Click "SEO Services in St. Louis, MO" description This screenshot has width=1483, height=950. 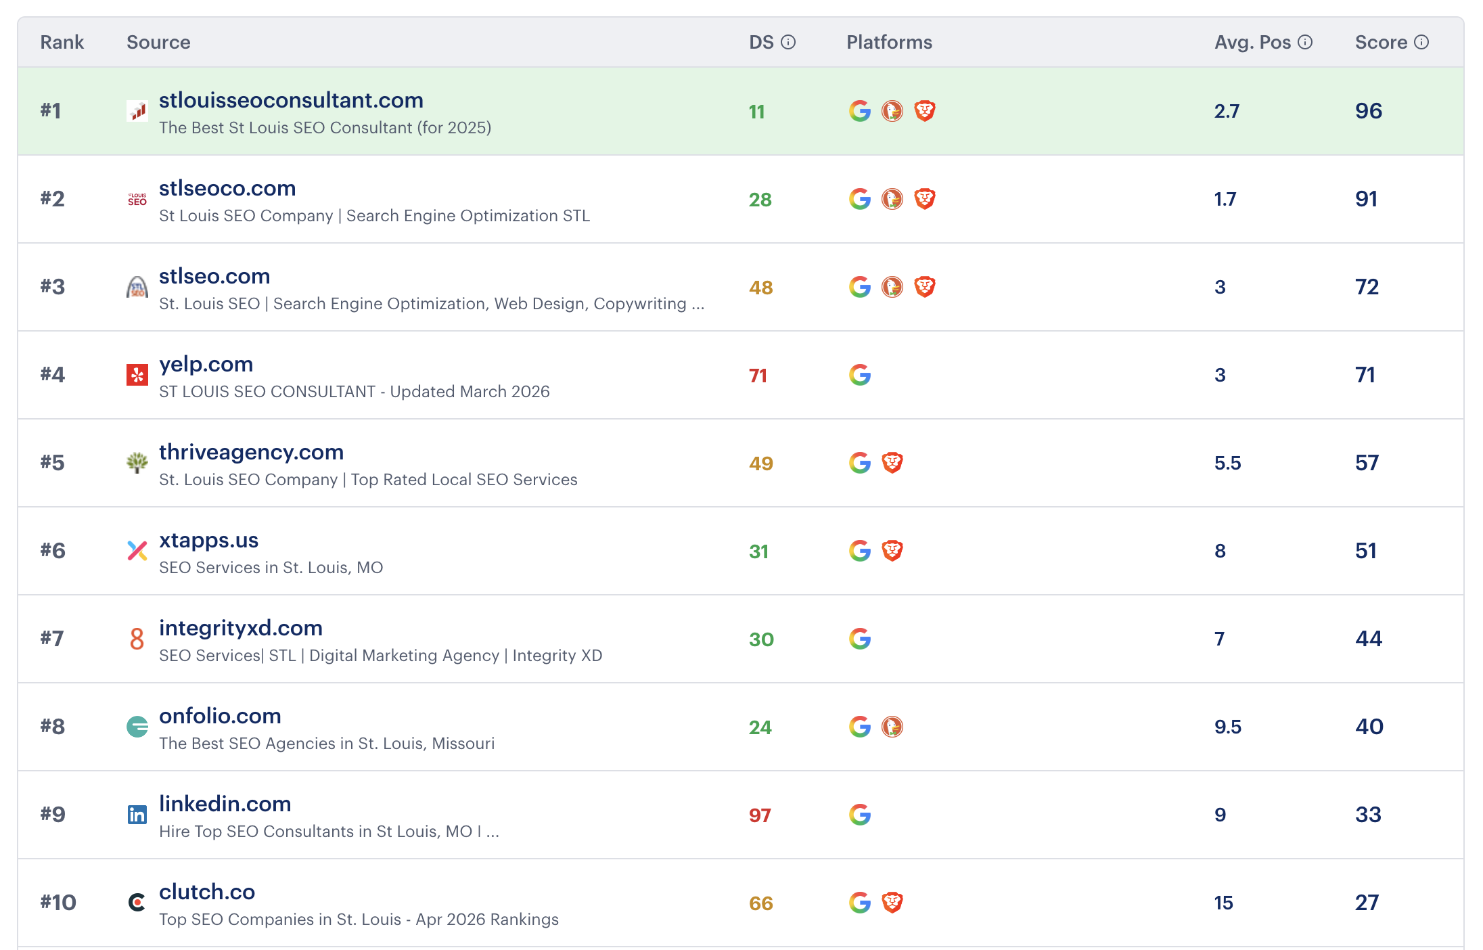coord(271,568)
